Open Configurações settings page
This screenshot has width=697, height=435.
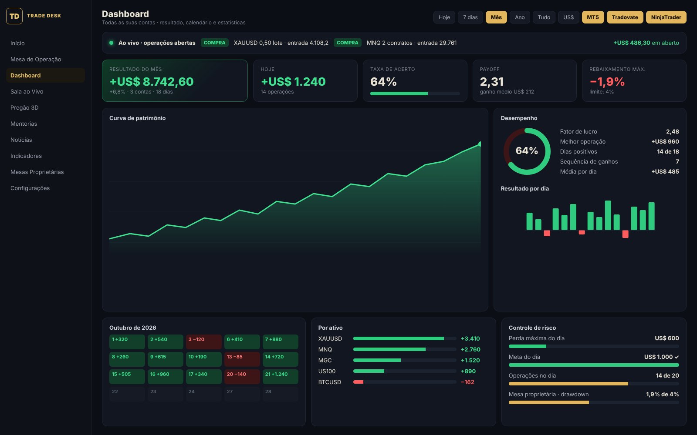[x=45, y=188]
